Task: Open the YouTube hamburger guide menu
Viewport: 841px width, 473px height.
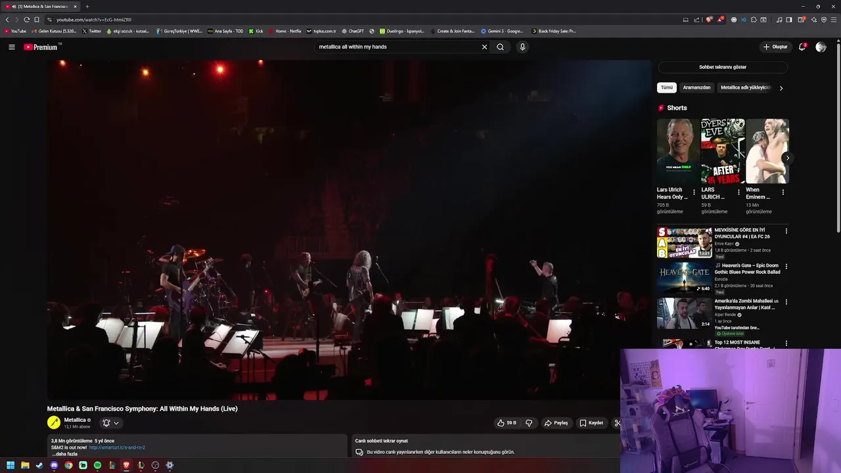Action: [11, 47]
